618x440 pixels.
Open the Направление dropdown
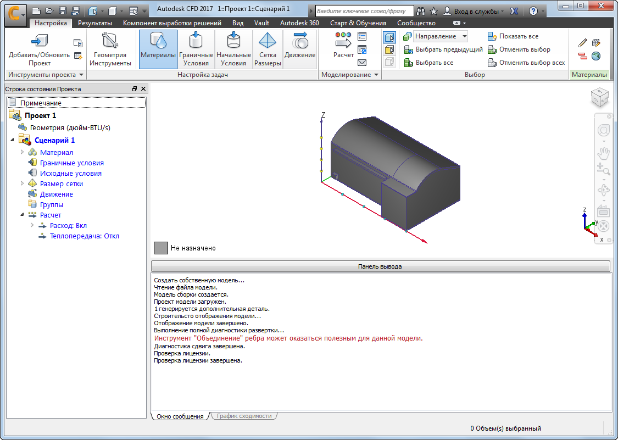pos(440,36)
